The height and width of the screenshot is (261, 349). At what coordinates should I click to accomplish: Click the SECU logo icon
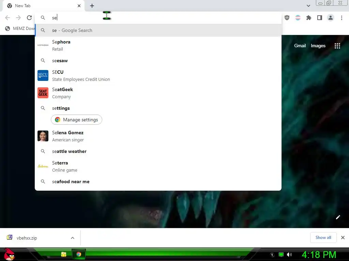tap(43, 75)
